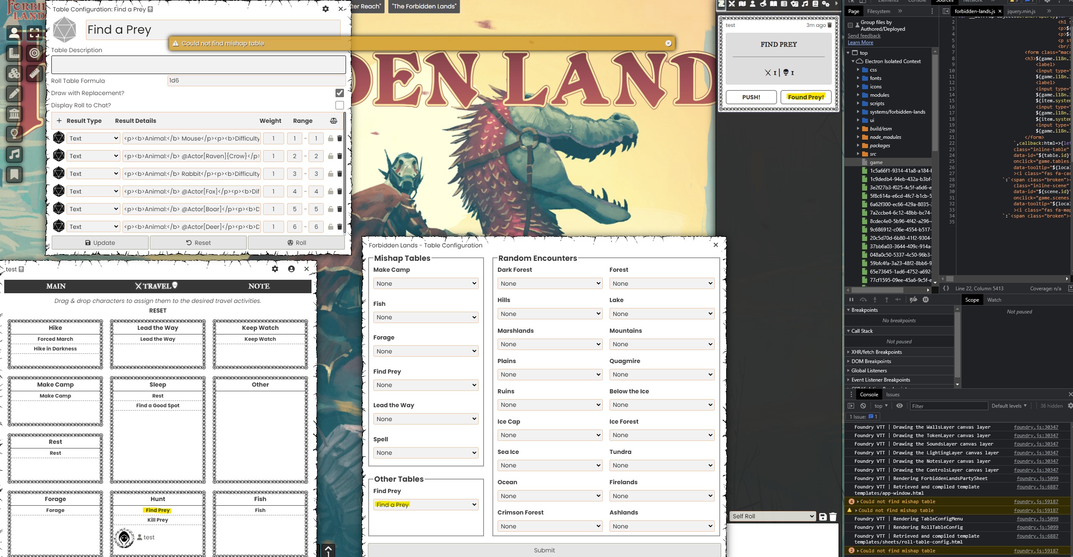Open the Combat Encounters sidebar tab

coord(732,4)
